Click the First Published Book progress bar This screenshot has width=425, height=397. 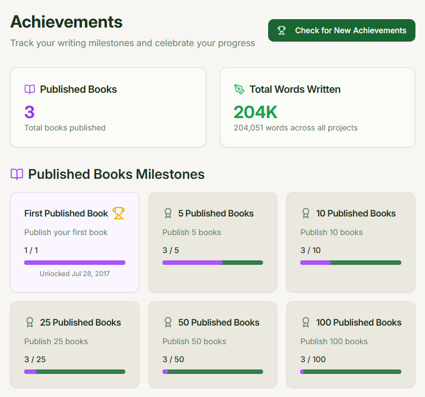point(75,263)
